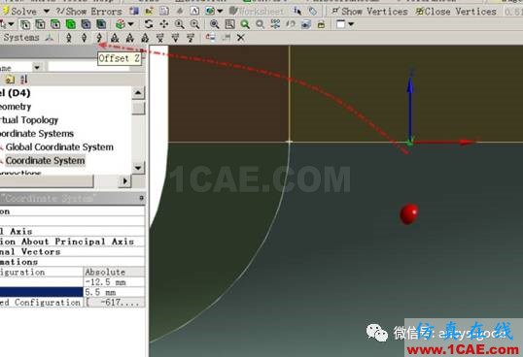Click the Rotate Y transformation icon
The width and height of the screenshot is (523, 357).
pos(129,38)
